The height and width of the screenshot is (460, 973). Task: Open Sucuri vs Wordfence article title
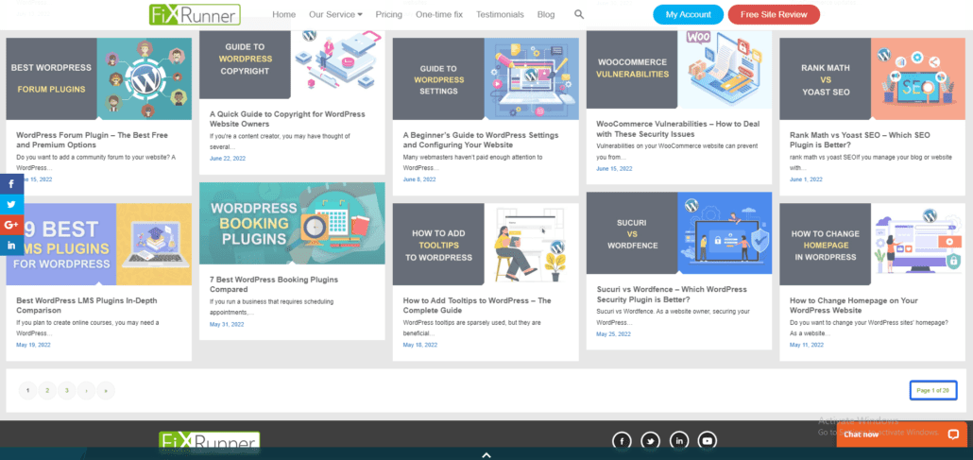tap(672, 295)
